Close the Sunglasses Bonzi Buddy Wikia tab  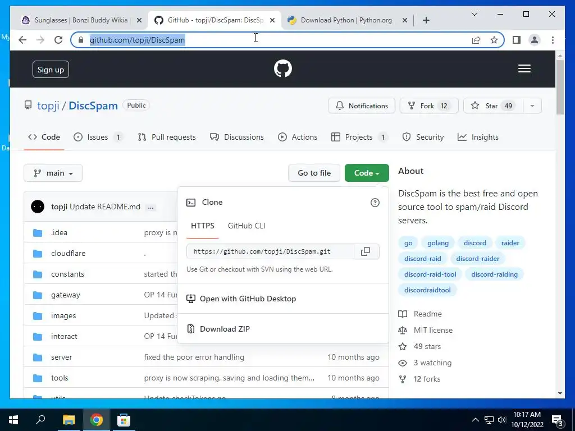(x=139, y=20)
